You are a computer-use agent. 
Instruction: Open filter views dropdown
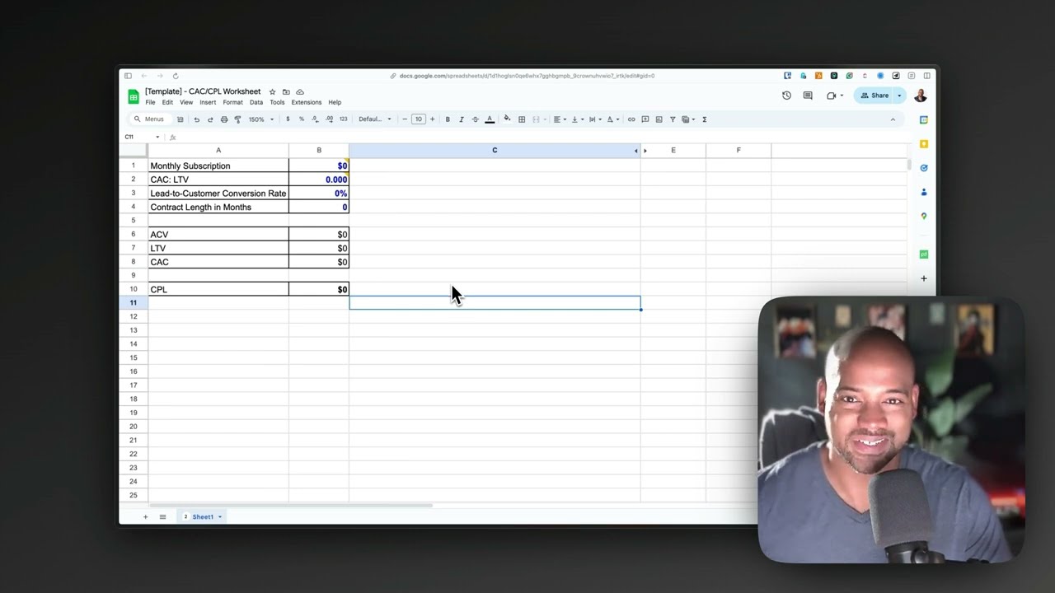point(688,119)
